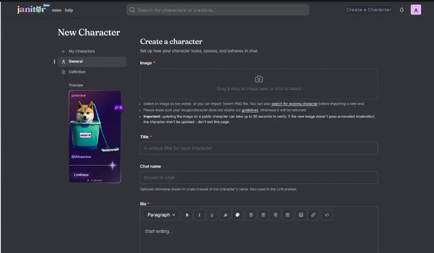Screen dimensions: 434x253
Task: Click the sparkle star on preview card
Action: (112, 166)
